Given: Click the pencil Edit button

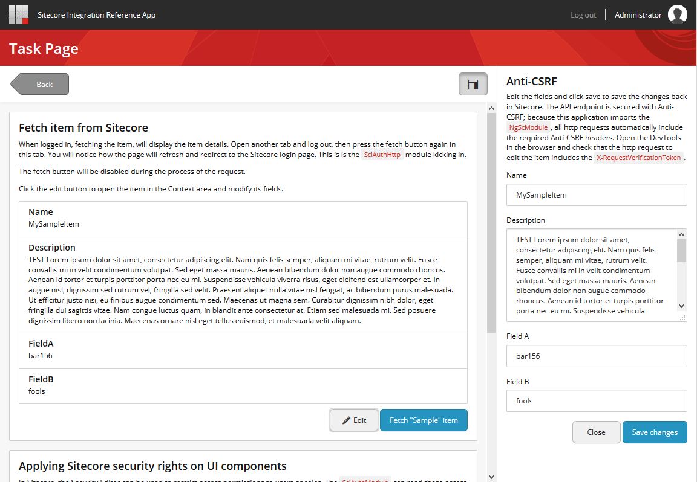Looking at the screenshot, I should click(x=355, y=420).
